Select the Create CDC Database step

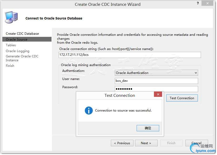pyautogui.click(x=22, y=33)
